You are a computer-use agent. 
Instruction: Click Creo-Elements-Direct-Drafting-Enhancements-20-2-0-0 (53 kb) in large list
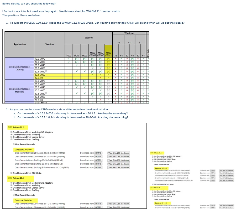42,168
